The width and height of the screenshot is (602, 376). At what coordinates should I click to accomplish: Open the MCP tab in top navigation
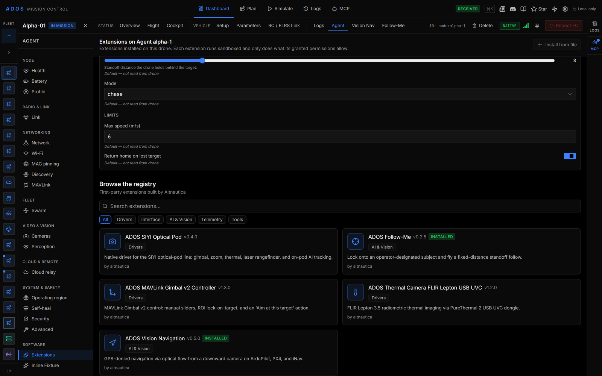[341, 9]
